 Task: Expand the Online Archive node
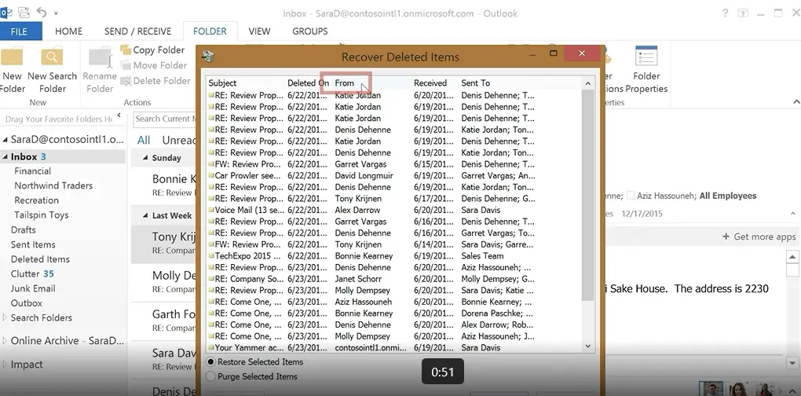pyautogui.click(x=5, y=340)
